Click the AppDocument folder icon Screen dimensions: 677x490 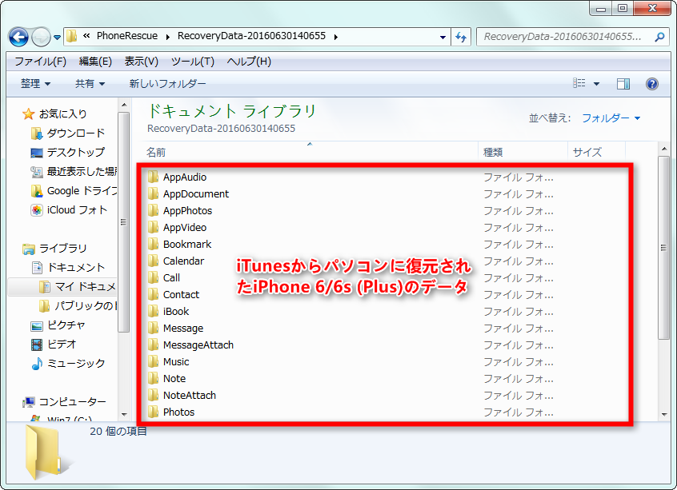[154, 193]
